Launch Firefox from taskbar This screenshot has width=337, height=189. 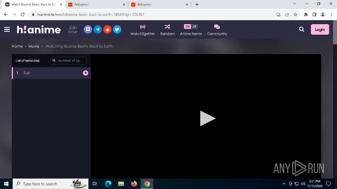(134, 184)
